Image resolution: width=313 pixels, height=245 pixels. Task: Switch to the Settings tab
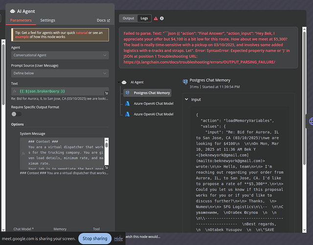[x=47, y=21]
